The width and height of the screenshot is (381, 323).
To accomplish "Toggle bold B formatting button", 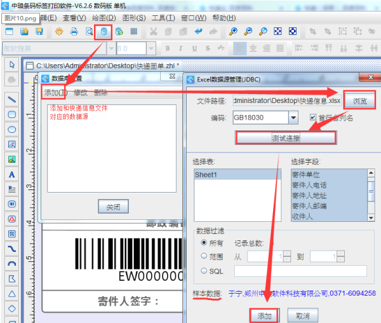I will pos(168,48).
